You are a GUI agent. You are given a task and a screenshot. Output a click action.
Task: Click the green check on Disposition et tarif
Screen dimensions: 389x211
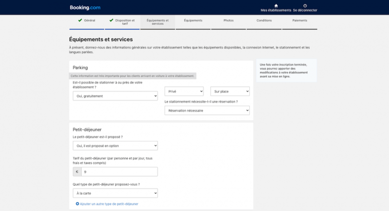point(111,20)
